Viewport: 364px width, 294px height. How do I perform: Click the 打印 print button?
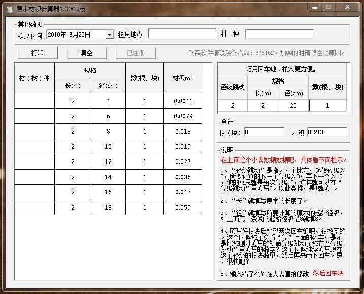point(38,53)
